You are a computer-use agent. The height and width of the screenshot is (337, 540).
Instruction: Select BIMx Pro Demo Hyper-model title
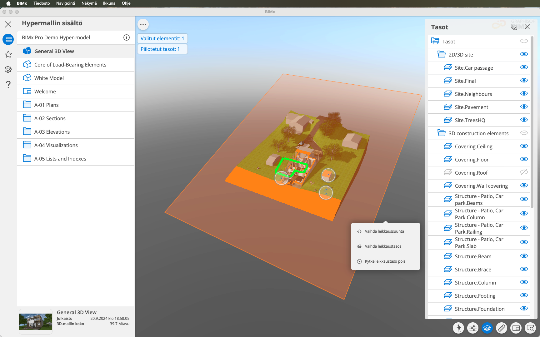56,37
